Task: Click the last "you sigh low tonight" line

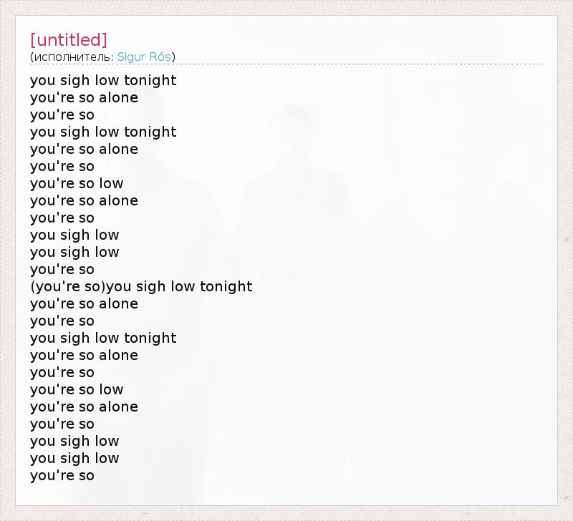Action: [103, 338]
